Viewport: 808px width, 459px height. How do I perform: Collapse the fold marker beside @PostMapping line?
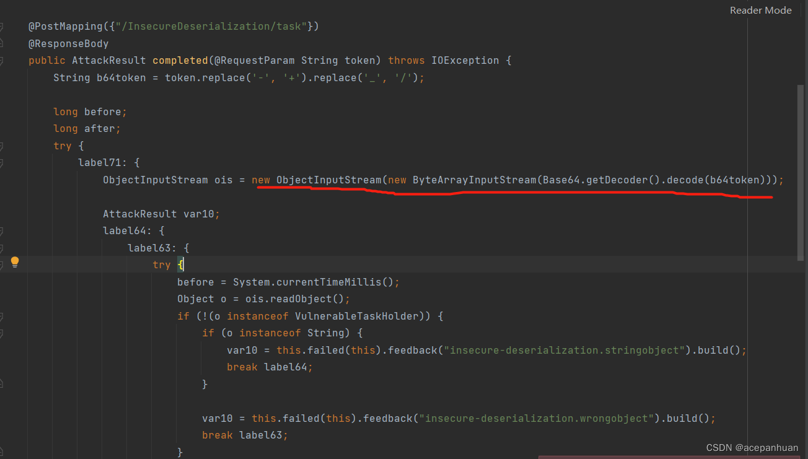tap(2, 27)
